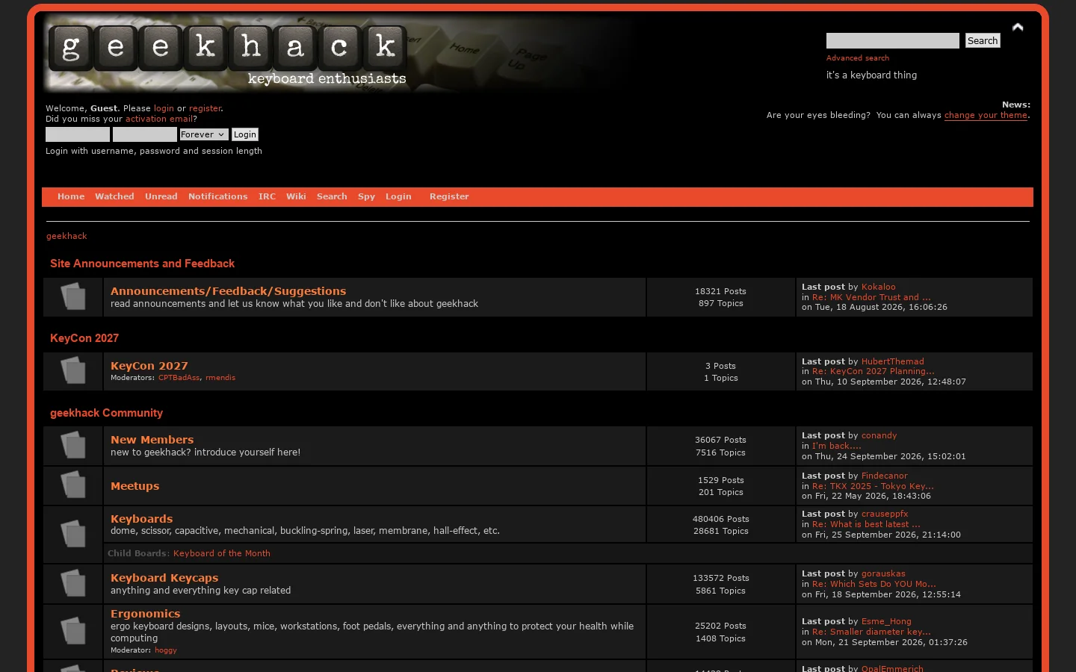Click the geekhack breadcrumb link

pyautogui.click(x=67, y=236)
